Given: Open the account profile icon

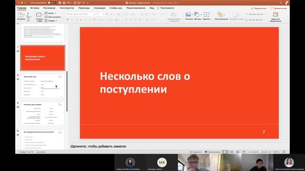Looking at the screenshot, I should point(286,3).
